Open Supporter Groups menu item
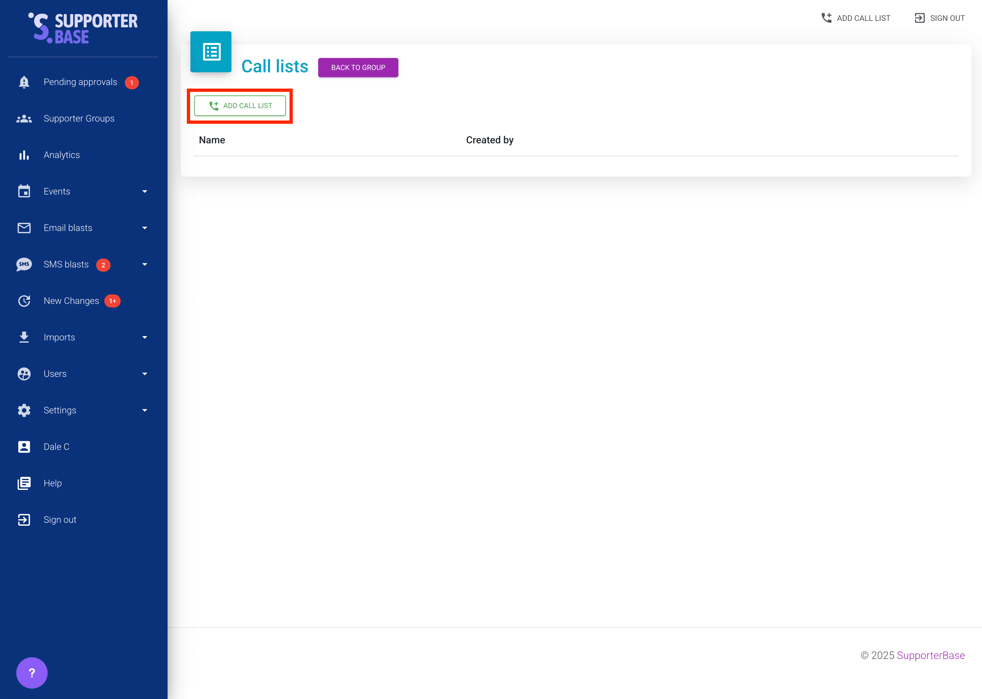982x699 pixels. click(79, 119)
